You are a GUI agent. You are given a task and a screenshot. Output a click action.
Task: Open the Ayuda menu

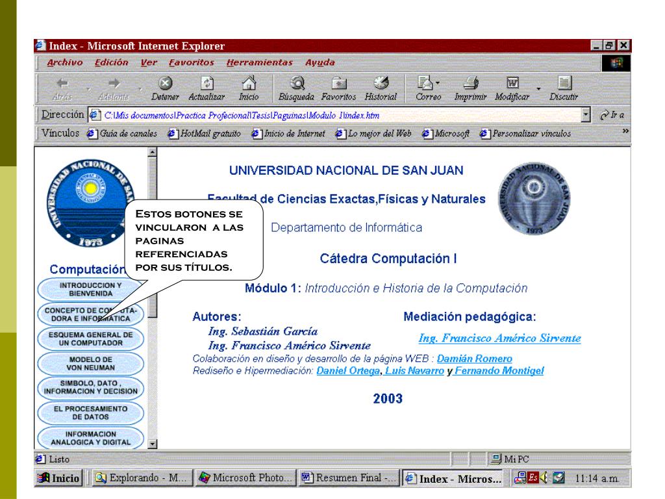[x=320, y=62]
